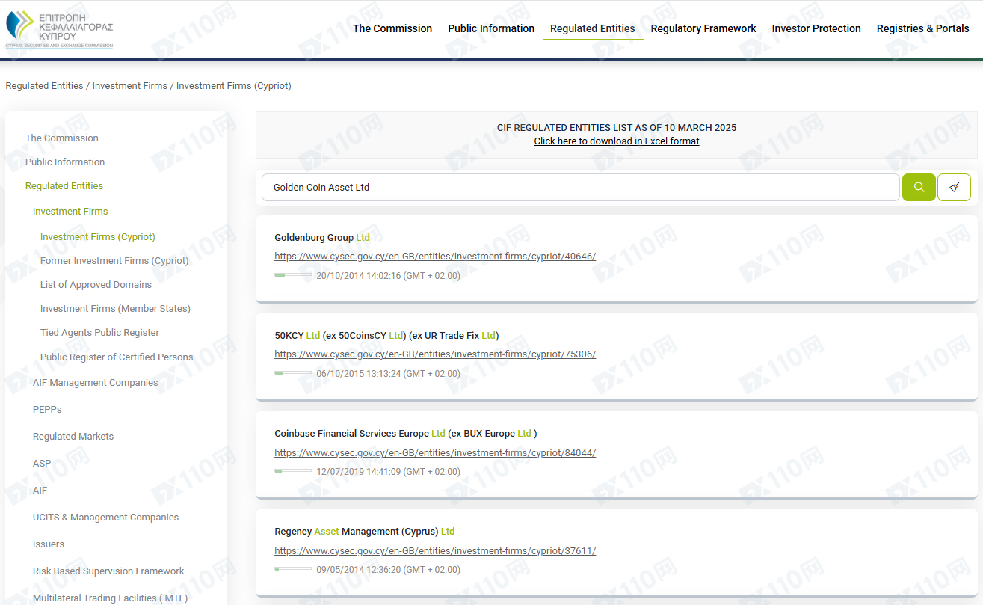Image resolution: width=983 pixels, height=605 pixels.
Task: Click 50KCY Ltd result title
Action: [x=386, y=336]
